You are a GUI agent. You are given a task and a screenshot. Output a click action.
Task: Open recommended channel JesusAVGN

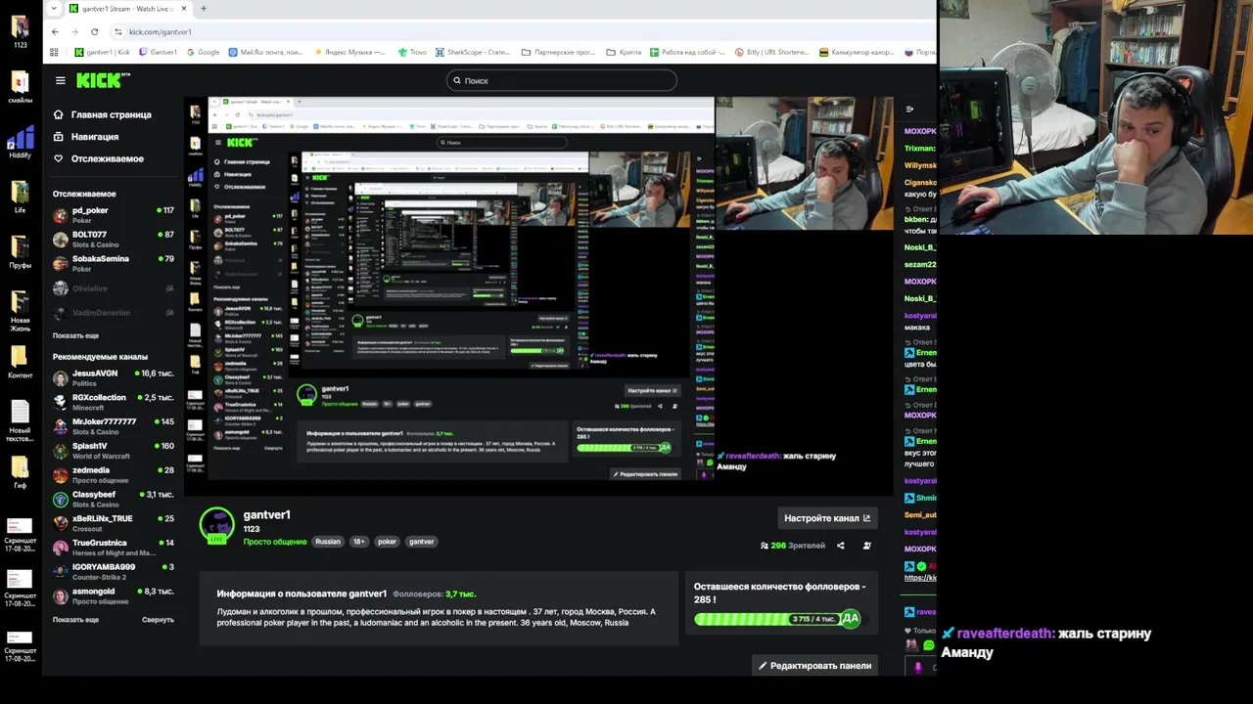pos(113,377)
